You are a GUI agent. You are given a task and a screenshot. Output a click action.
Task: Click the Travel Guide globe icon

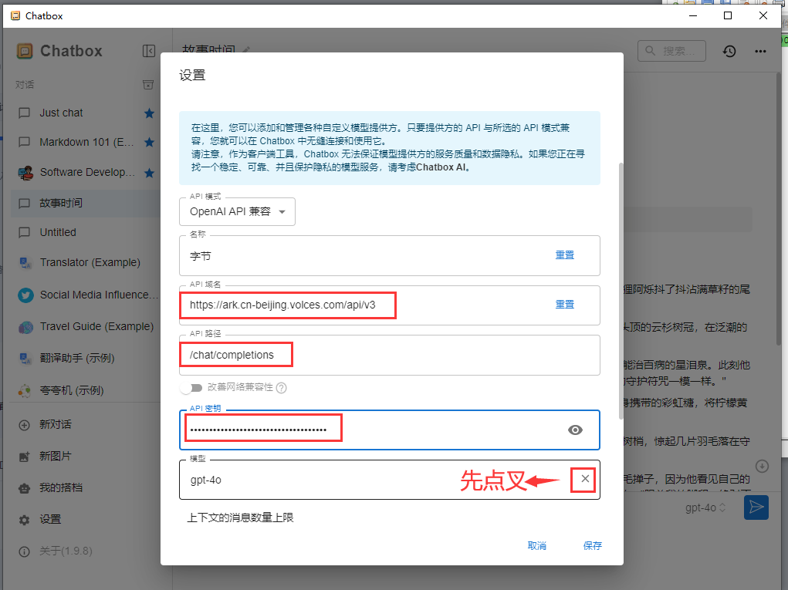[x=25, y=327]
